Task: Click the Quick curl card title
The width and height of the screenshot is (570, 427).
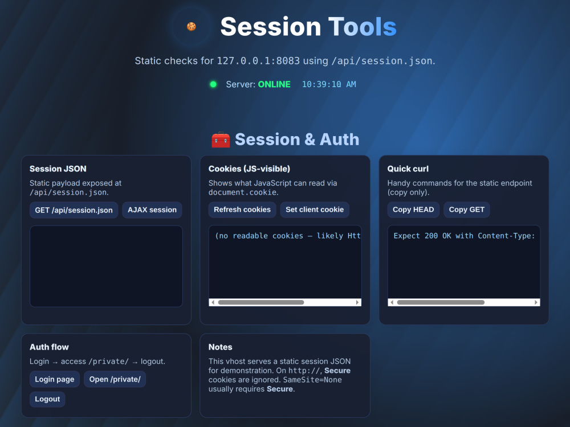Action: tap(408, 169)
